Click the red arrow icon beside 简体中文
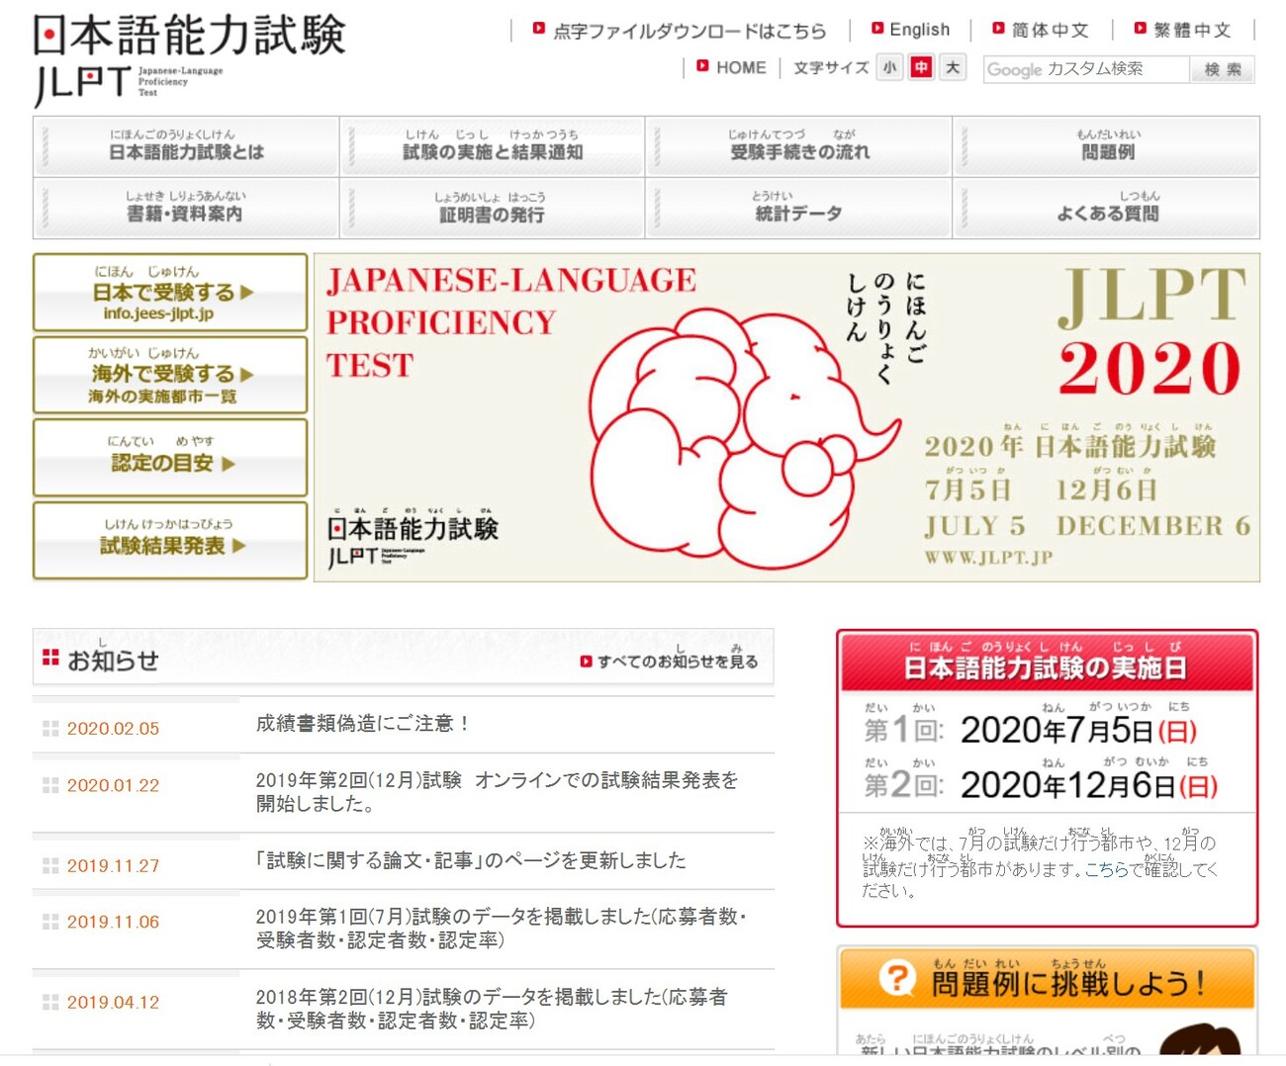This screenshot has height=1066, width=1286. pos(998,29)
